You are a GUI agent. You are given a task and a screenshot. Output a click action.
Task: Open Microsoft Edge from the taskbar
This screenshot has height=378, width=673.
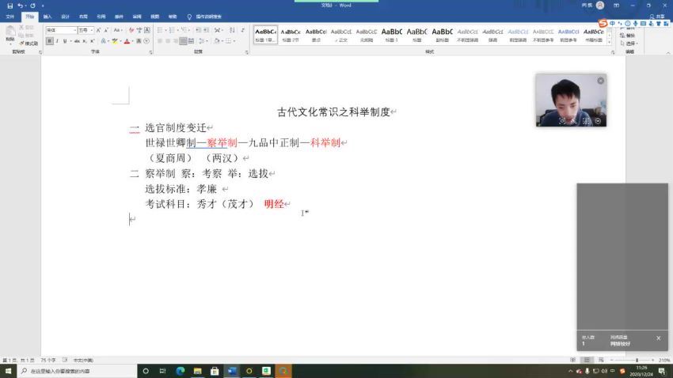180,370
